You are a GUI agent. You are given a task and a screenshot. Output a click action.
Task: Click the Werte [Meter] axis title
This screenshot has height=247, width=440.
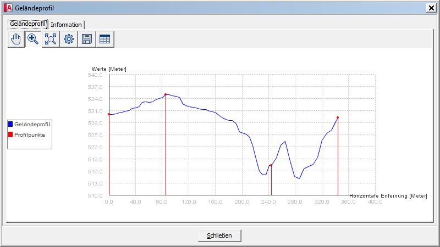click(x=109, y=69)
